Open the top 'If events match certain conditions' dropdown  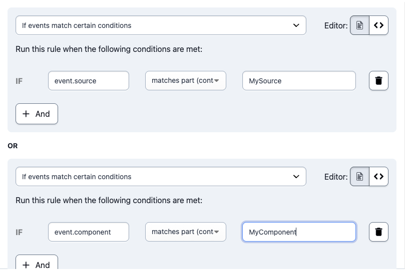(161, 25)
